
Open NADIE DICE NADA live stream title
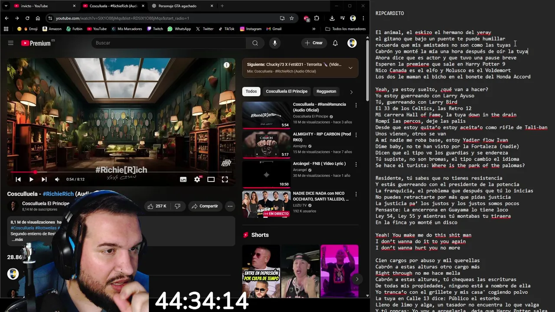tap(321, 196)
